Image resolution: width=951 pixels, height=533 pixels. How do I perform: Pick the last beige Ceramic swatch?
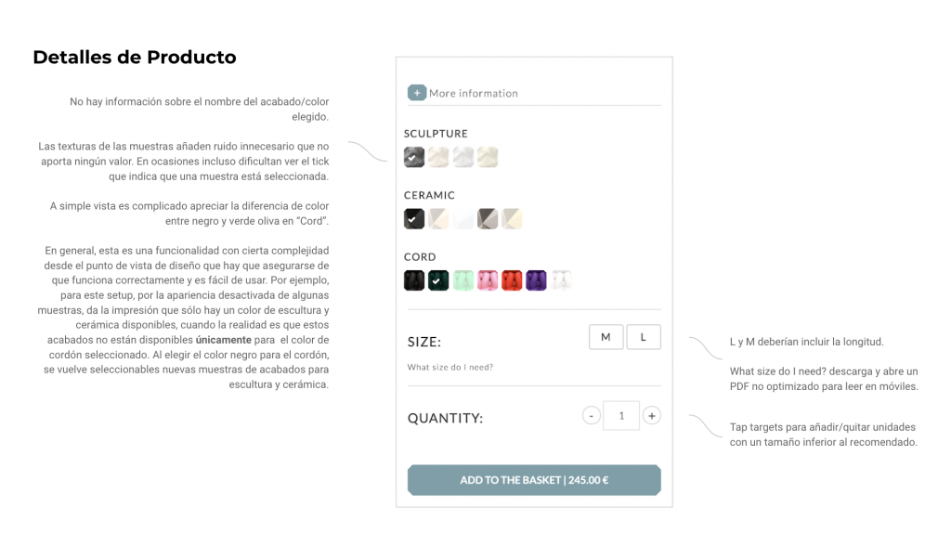pyautogui.click(x=512, y=218)
